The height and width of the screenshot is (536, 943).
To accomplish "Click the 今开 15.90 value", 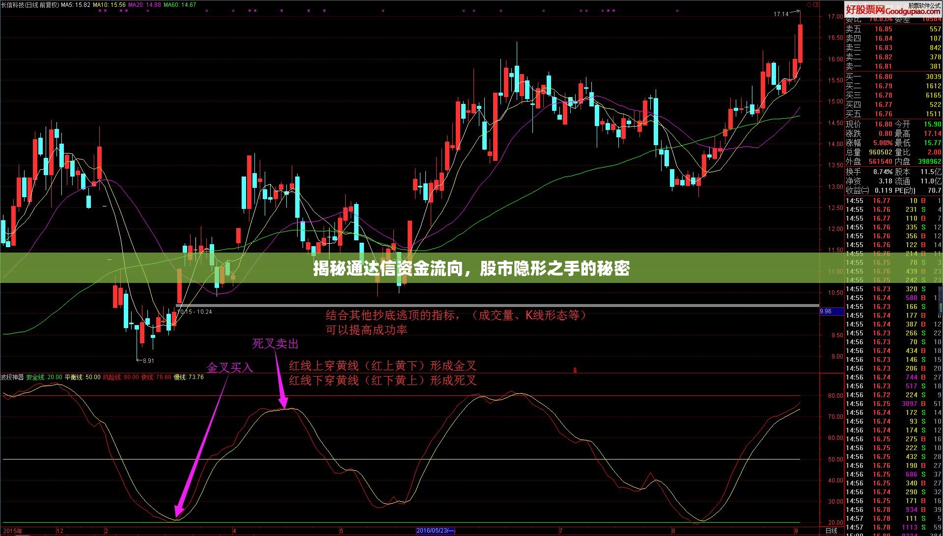I will [932, 125].
